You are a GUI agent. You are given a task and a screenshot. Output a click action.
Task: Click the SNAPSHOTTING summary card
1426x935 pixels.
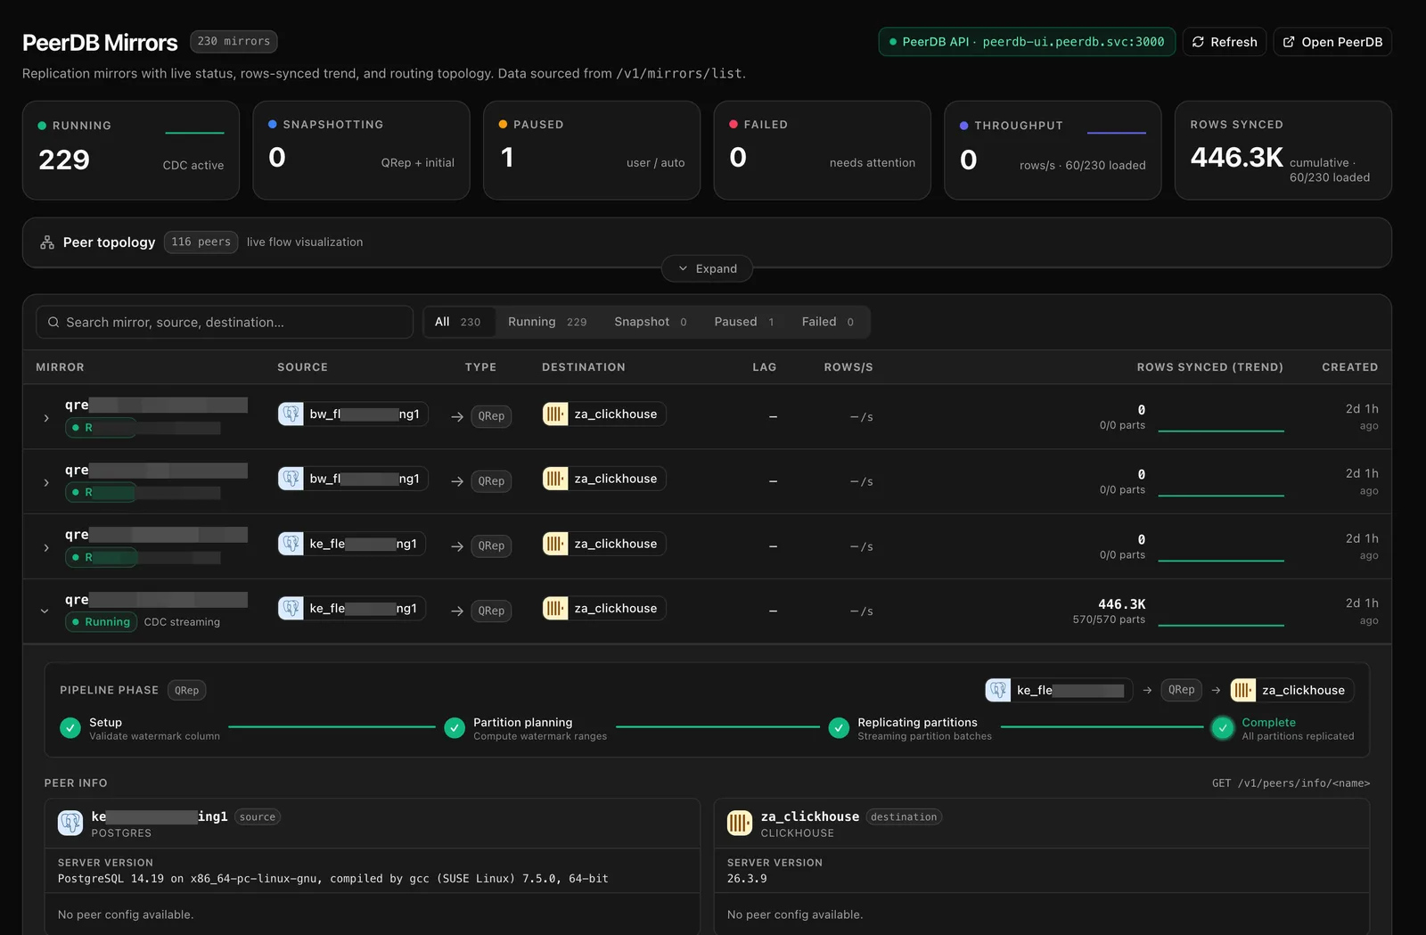point(361,150)
